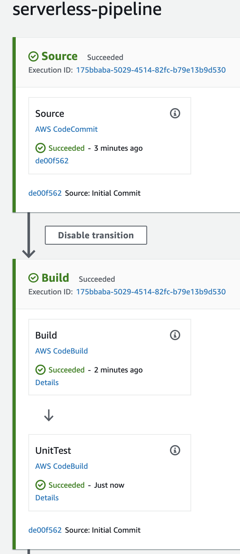View Details of the UnitTest action
The width and height of the screenshot is (240, 554).
47,498
